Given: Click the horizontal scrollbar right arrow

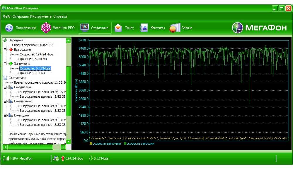Looking at the screenshot, I should click(63, 147).
